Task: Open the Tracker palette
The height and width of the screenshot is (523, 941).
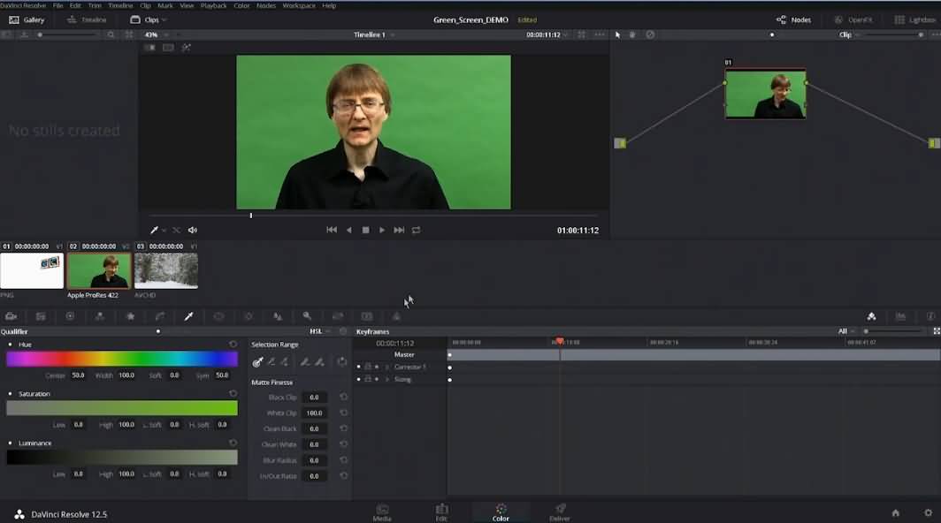Action: pos(248,316)
